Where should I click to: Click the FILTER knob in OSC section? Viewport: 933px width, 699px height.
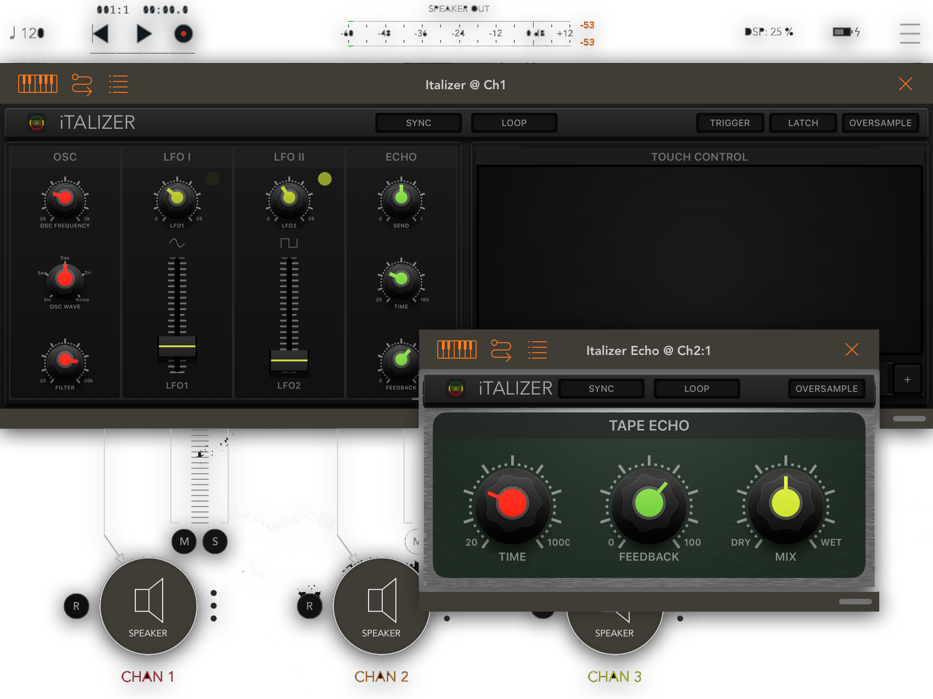(x=65, y=360)
